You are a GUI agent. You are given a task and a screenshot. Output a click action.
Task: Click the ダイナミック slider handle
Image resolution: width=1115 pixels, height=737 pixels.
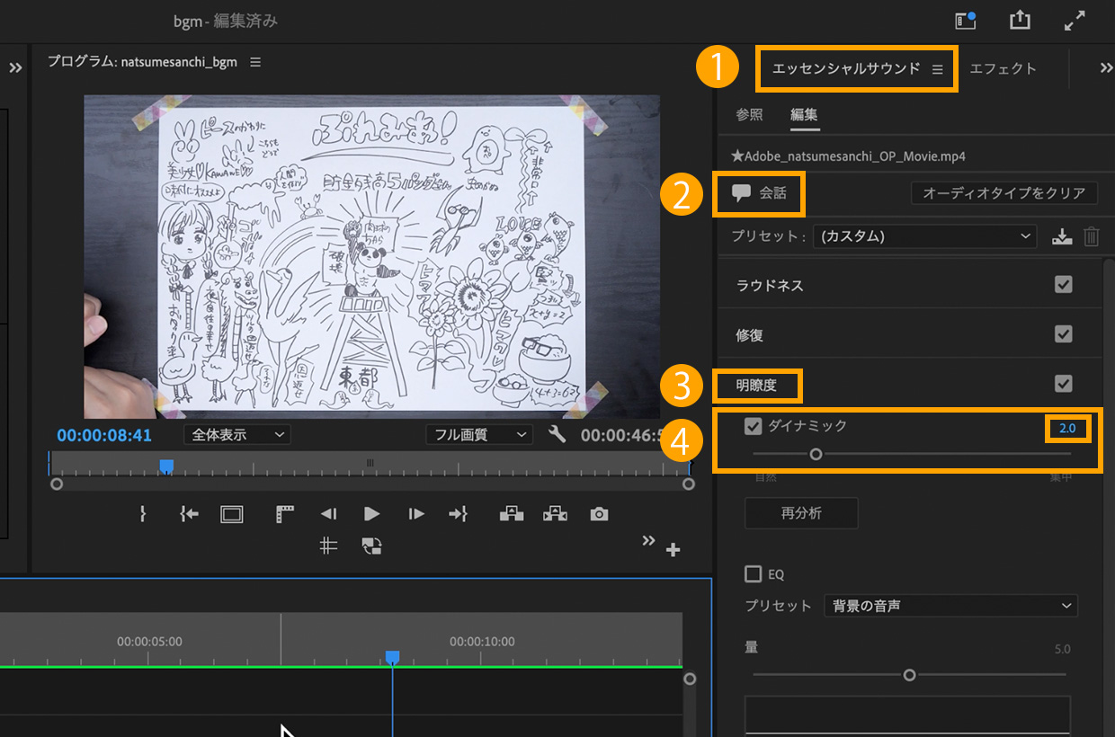point(816,454)
